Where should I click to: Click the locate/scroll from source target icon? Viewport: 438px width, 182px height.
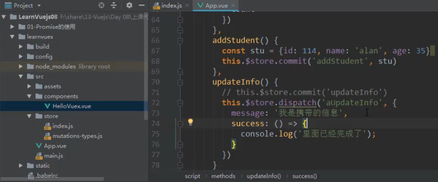pos(101,5)
